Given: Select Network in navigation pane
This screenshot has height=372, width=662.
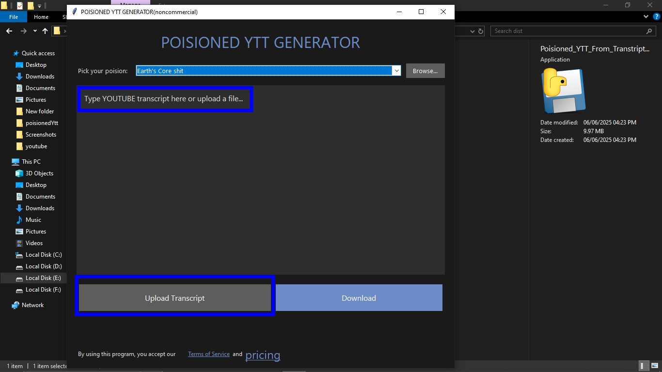Looking at the screenshot, I should (32, 305).
